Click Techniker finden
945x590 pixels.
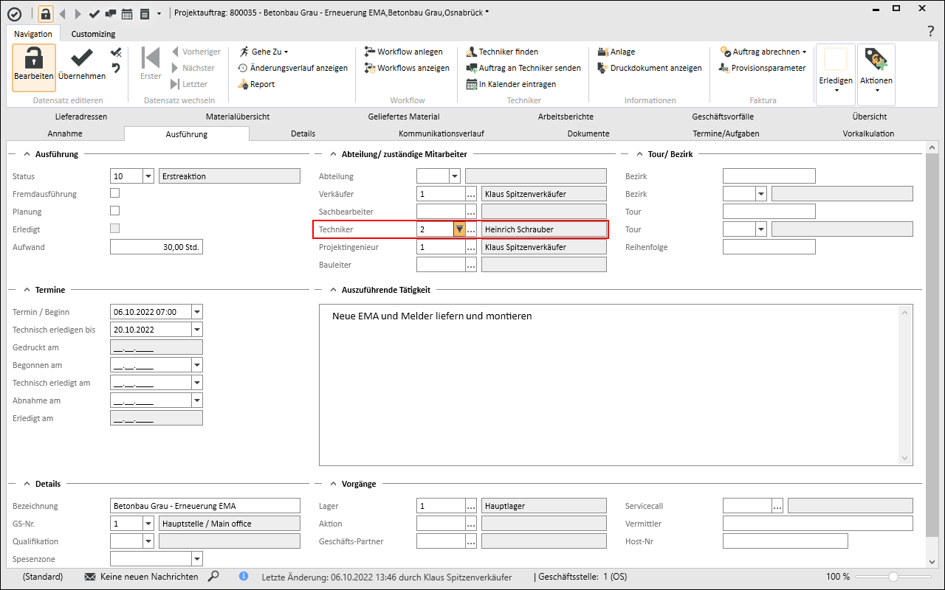click(502, 52)
